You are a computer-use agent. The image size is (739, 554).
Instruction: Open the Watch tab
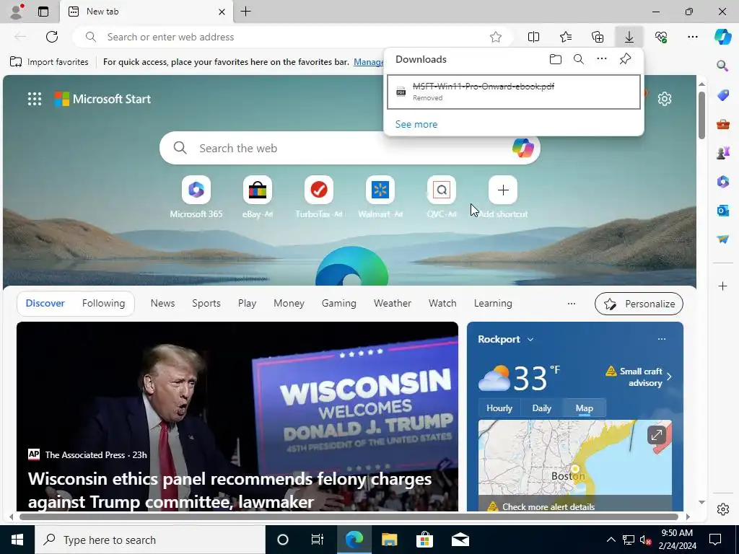tap(442, 304)
